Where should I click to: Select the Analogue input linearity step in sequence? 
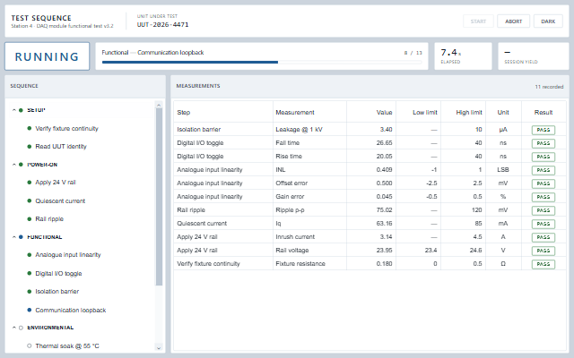coord(68,255)
